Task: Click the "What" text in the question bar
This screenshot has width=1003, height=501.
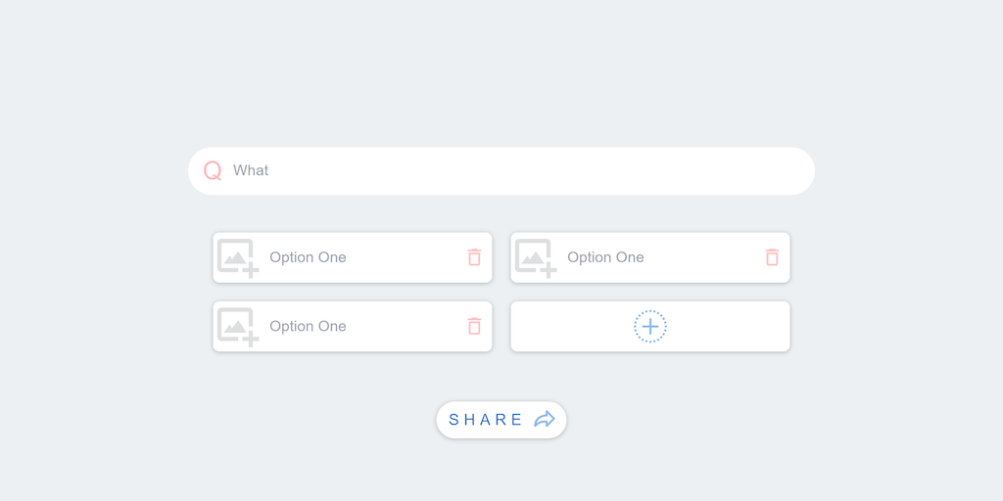Action: [251, 170]
